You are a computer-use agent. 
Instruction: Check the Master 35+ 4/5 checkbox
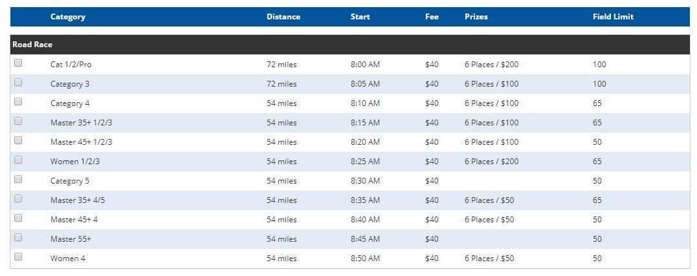click(17, 199)
